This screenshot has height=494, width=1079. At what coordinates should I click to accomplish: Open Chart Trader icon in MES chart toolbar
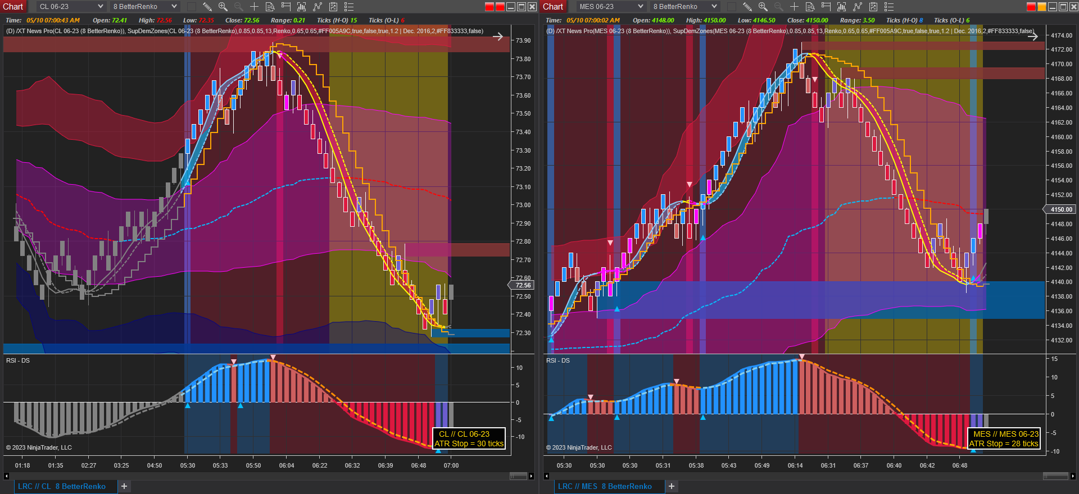coord(826,7)
